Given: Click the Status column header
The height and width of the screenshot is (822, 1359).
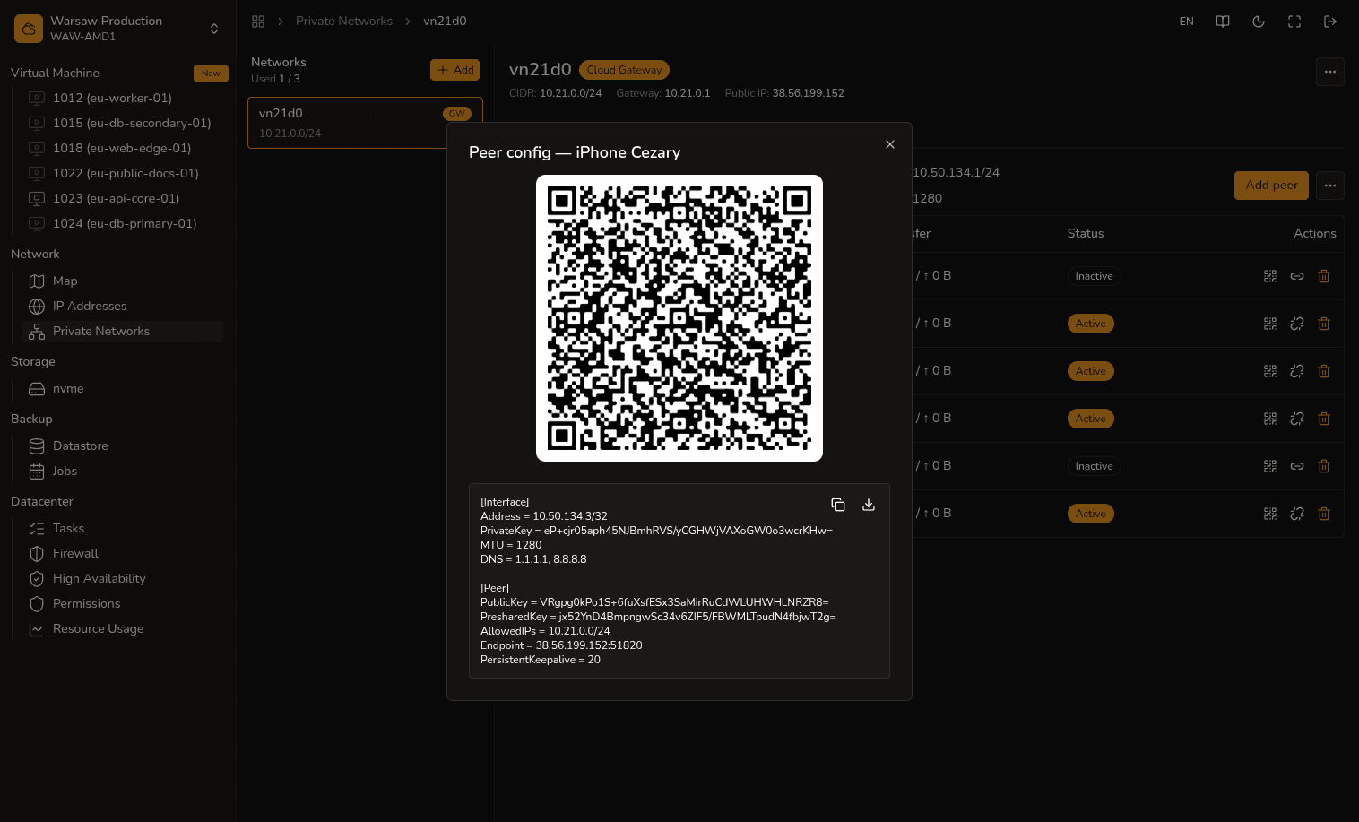Looking at the screenshot, I should pos(1086,233).
